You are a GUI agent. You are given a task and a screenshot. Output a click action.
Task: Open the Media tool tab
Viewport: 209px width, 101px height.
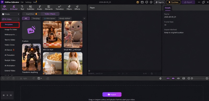[x=4, y=8]
